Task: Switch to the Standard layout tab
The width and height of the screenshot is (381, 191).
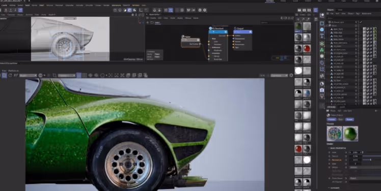Action: [270, 1]
